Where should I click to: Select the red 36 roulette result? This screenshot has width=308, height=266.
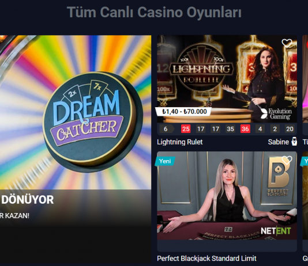pyautogui.click(x=245, y=129)
